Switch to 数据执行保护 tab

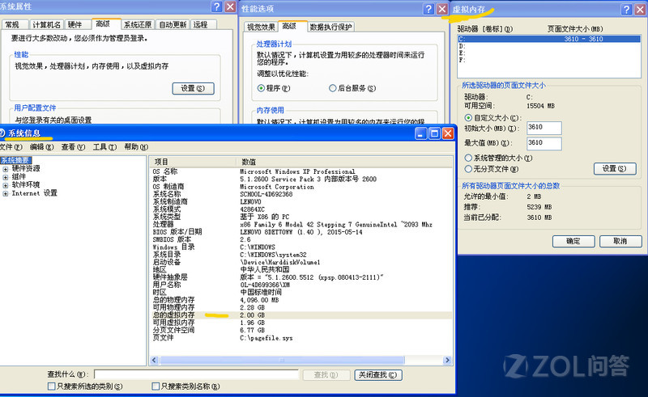pyautogui.click(x=330, y=27)
